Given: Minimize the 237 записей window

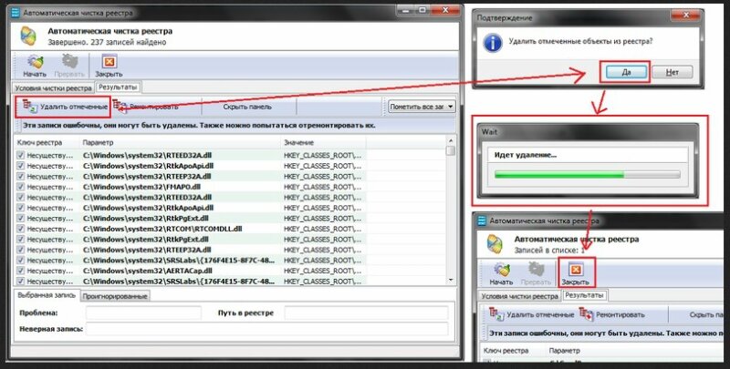Looking at the screenshot, I should [x=405, y=10].
